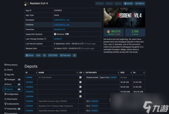Screen dimensions: 169x114
Task: Click the 96.01% rating box
Action: point(114,32)
